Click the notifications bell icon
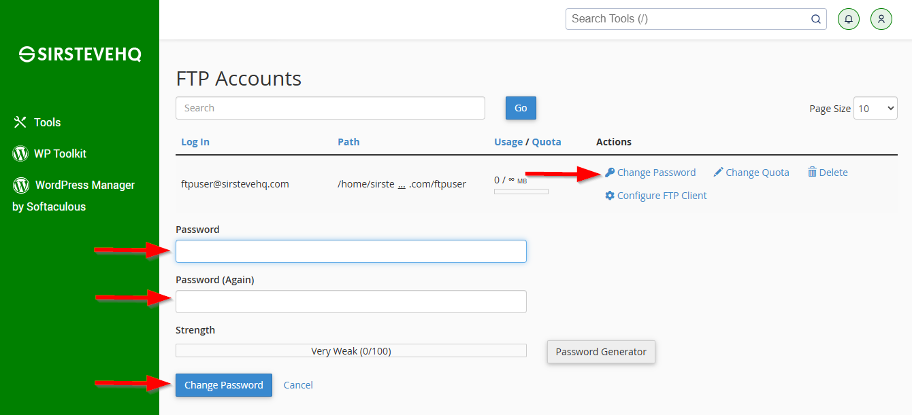 point(848,19)
